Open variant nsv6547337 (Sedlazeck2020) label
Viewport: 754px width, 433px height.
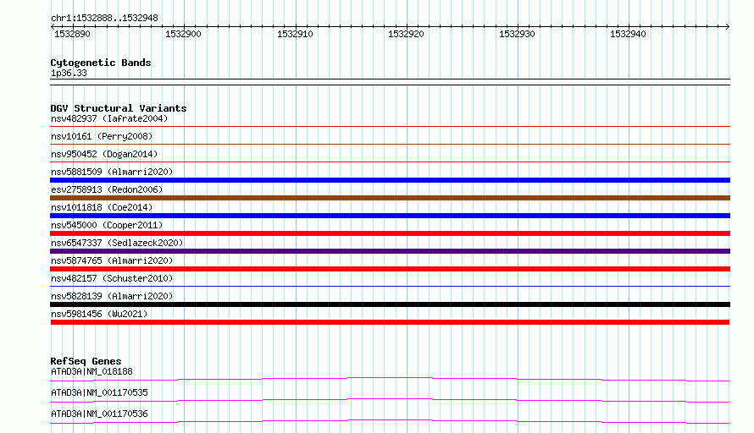[x=117, y=243]
